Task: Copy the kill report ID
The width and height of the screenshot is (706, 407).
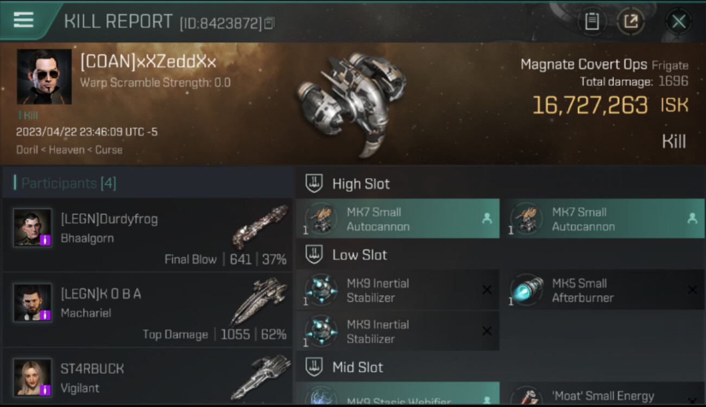Action: 269,23
